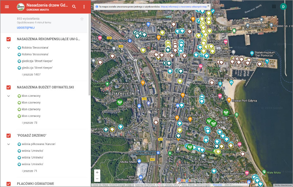Click the Hotel Nadmorski pink marker
The width and height of the screenshot is (293, 187).
coord(247,173)
